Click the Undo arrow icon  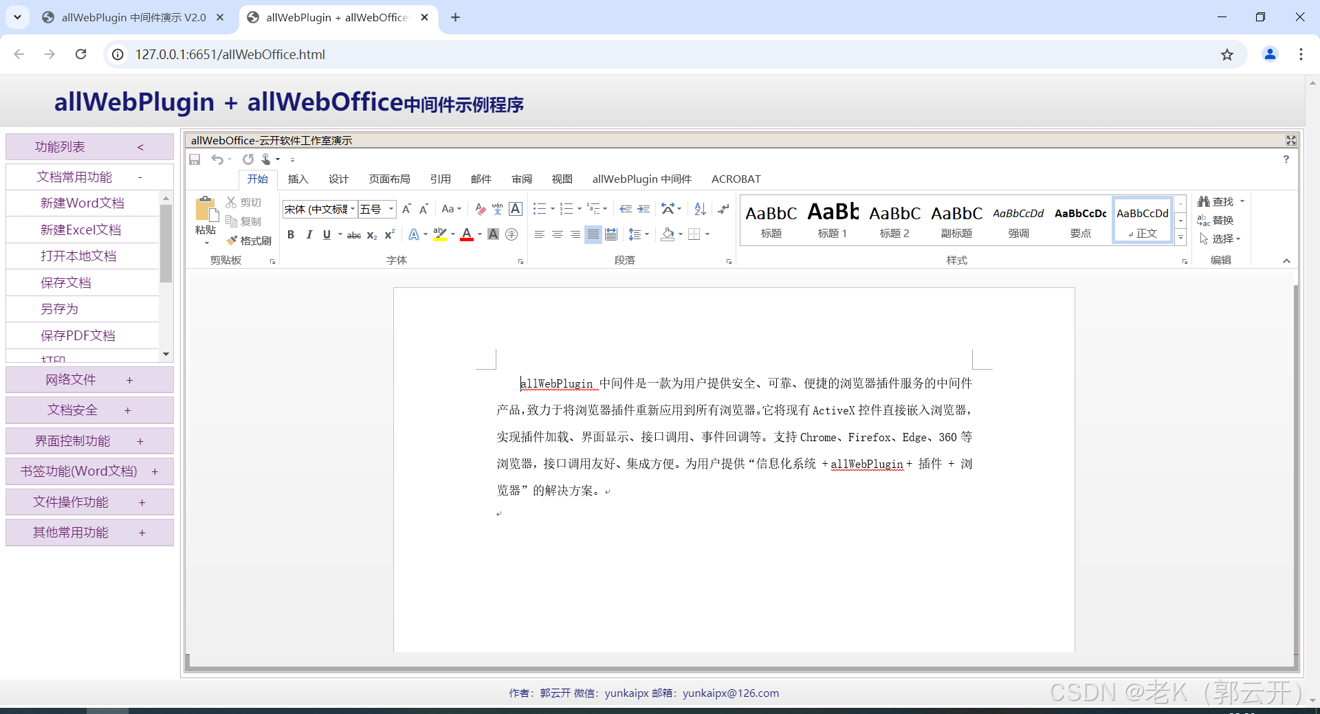pos(217,159)
